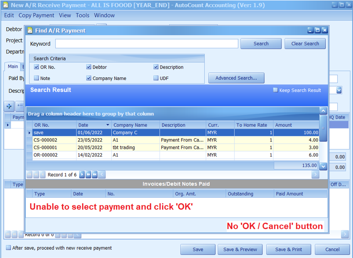This screenshot has width=353, height=258.
Task: Enable the Note search criterion
Action: [x=36, y=78]
